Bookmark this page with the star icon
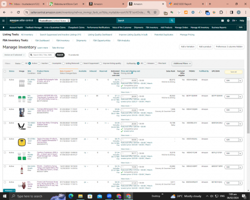This screenshot has width=250, height=200. click(155, 12)
